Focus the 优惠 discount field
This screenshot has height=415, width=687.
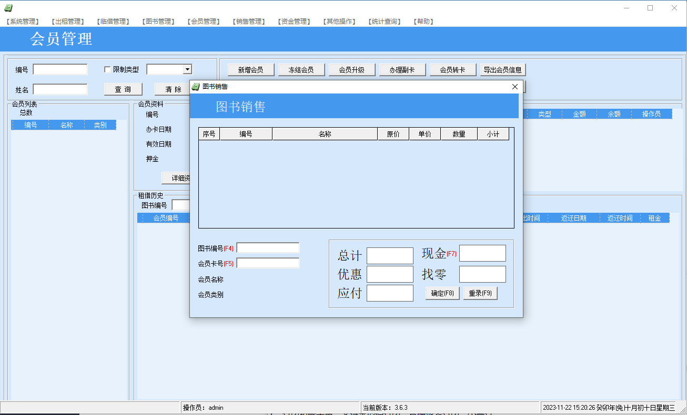point(390,274)
